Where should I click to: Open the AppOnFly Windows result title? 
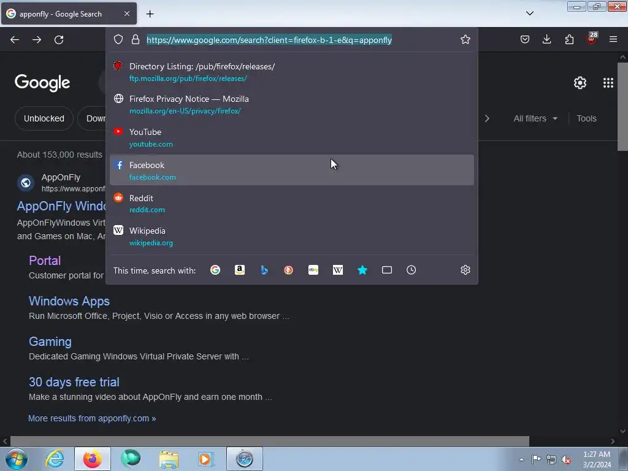pos(61,206)
